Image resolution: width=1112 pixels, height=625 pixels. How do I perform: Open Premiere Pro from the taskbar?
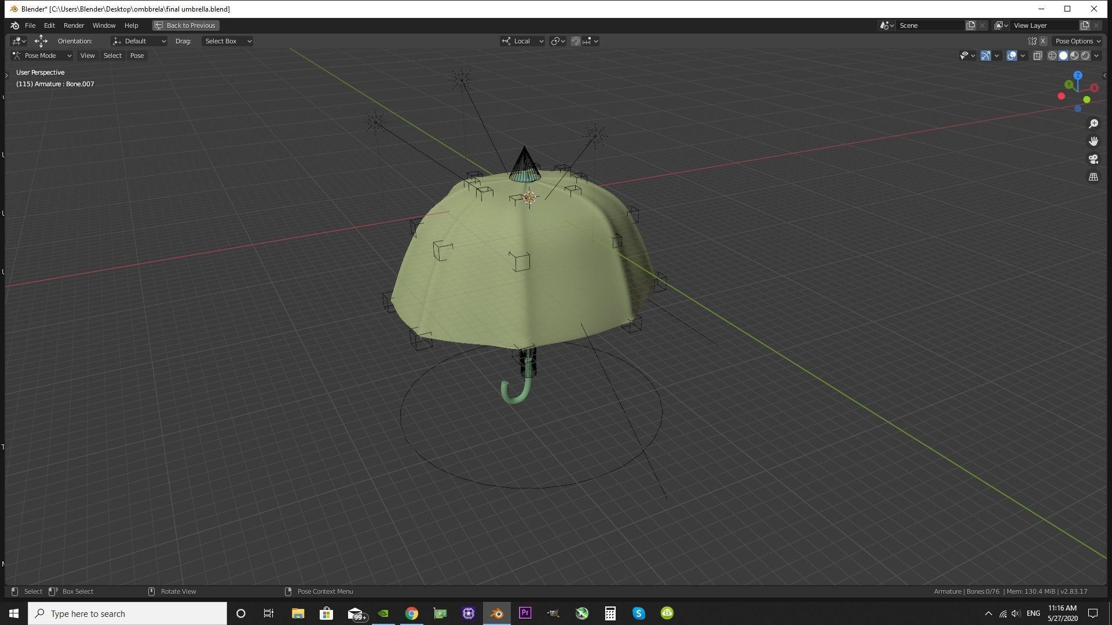525,613
